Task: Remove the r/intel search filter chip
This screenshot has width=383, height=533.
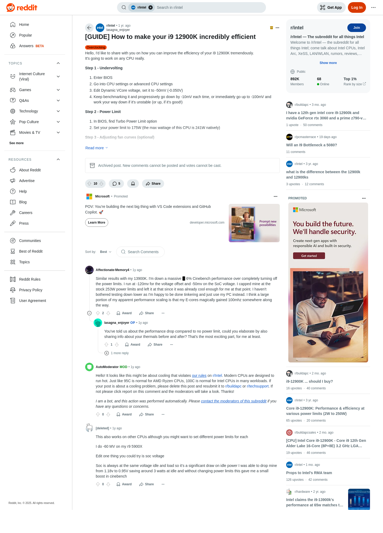Action: click(x=151, y=7)
